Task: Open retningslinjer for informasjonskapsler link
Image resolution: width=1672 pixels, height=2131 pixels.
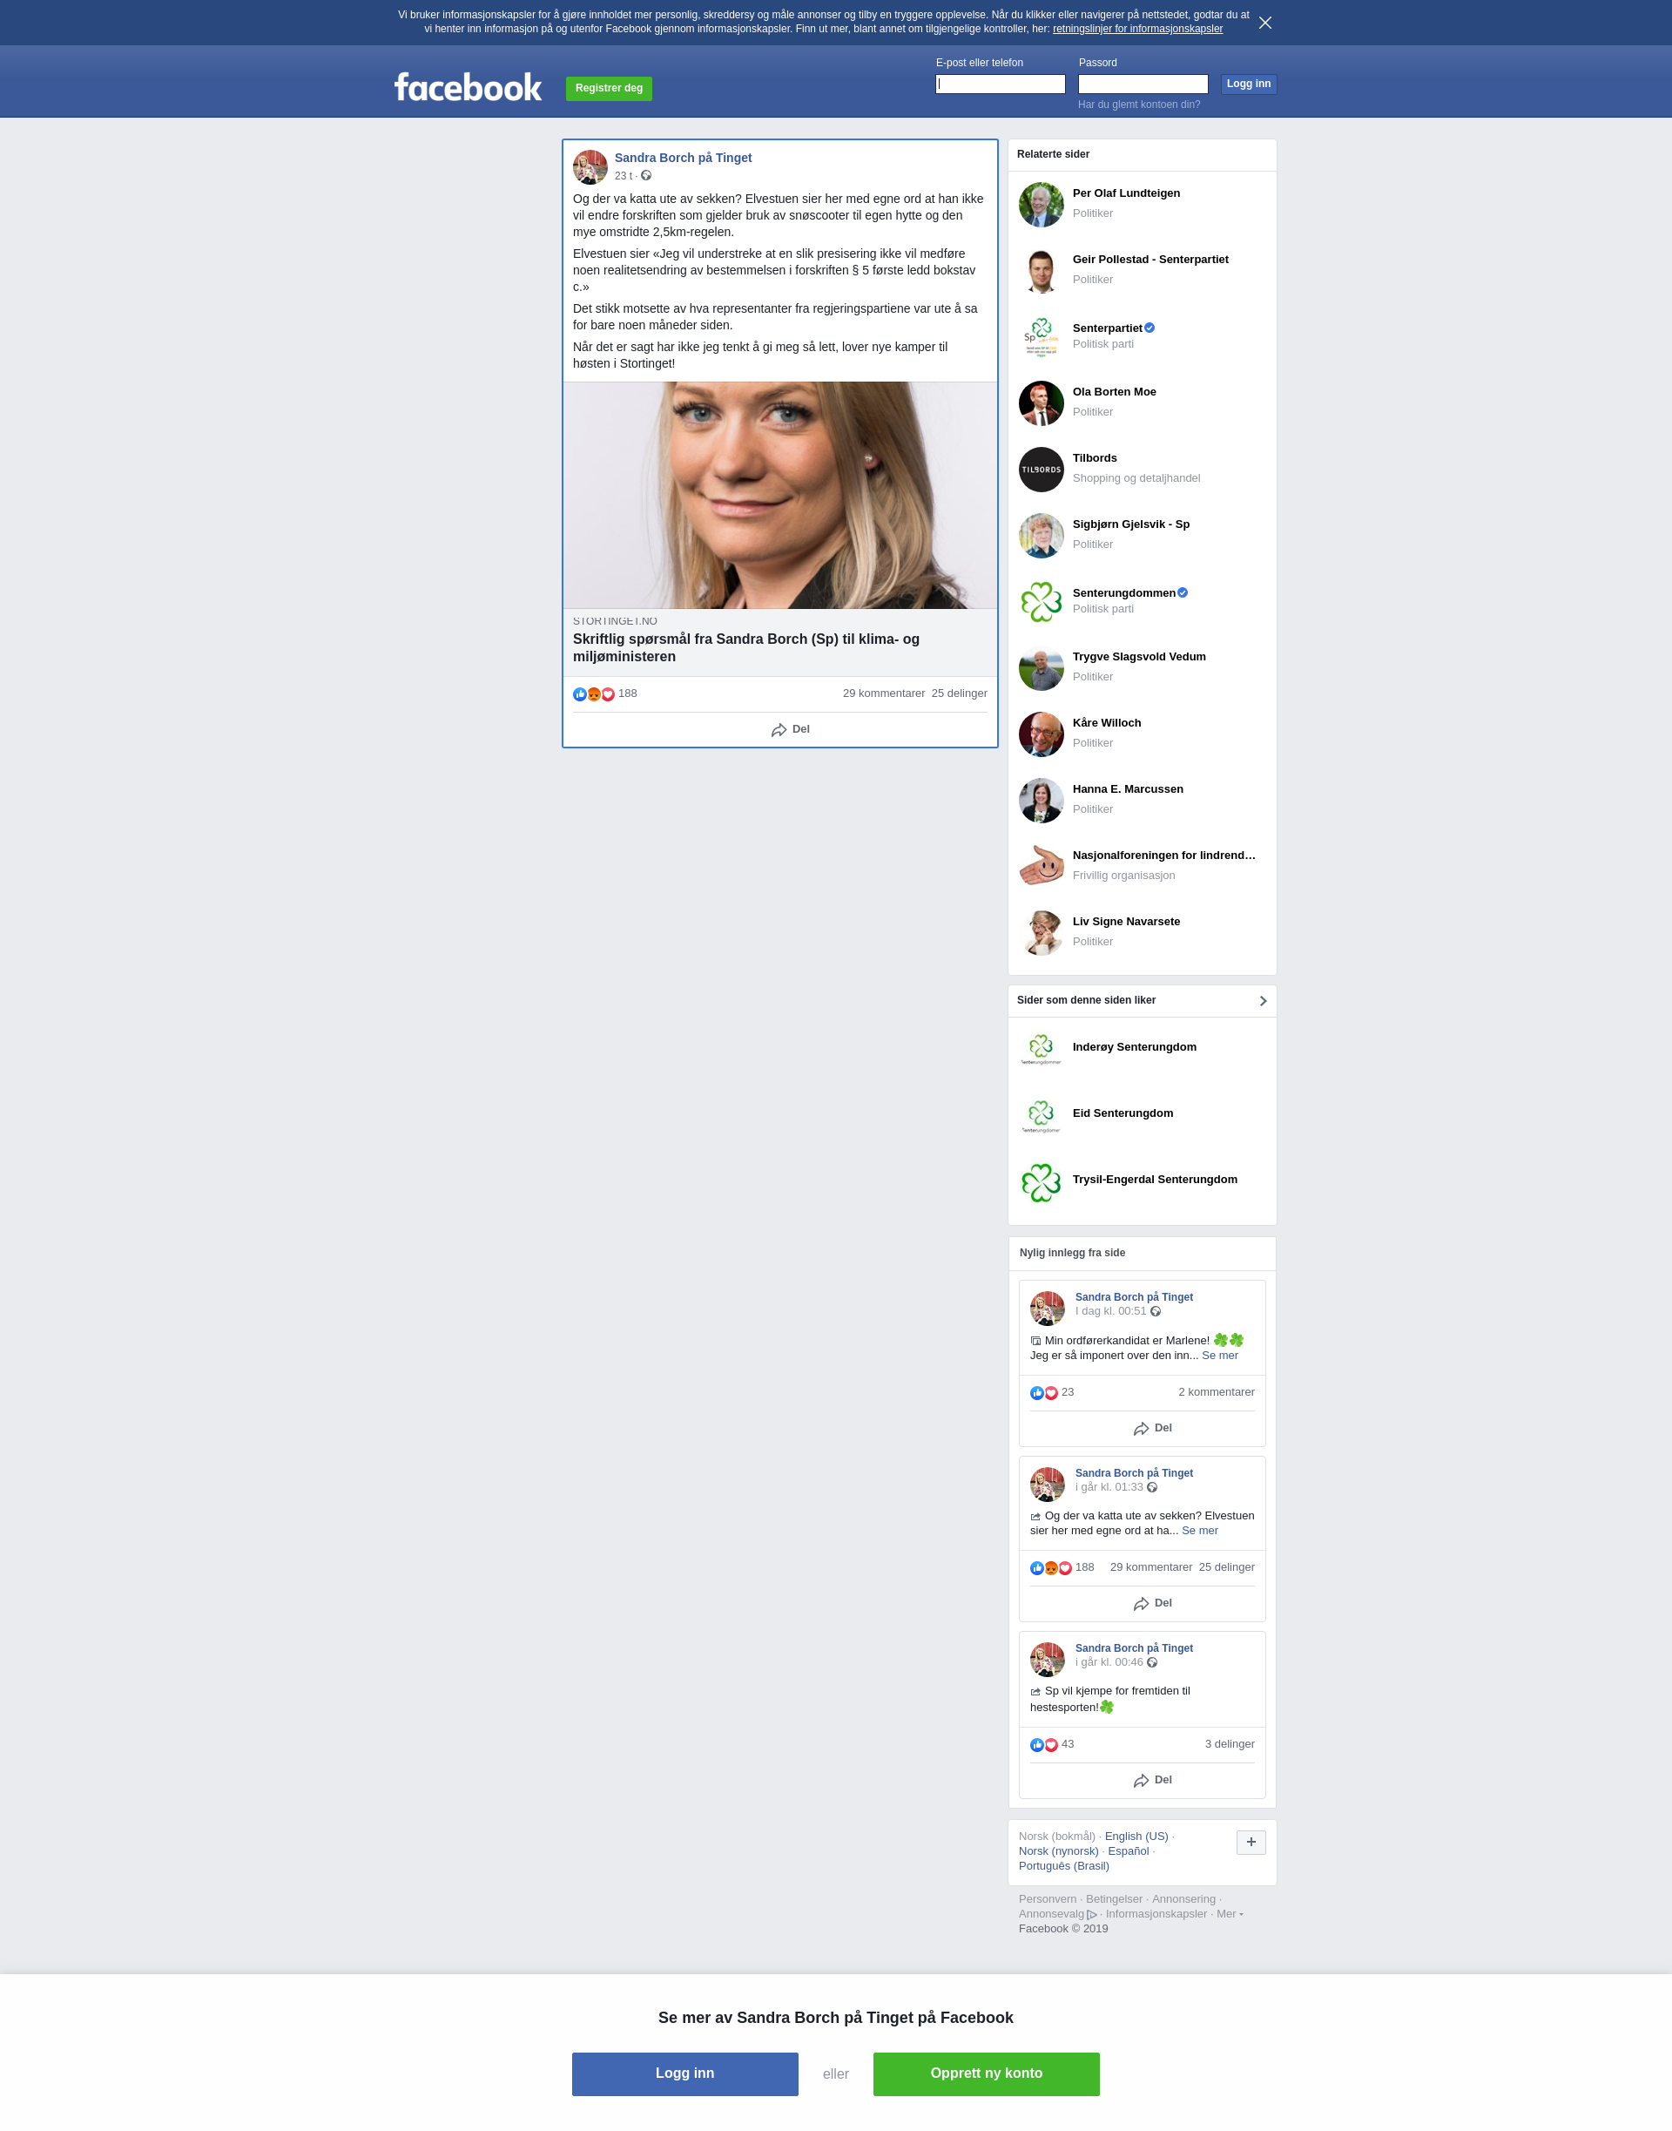Action: coord(1137,30)
